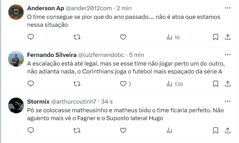Share Anderson Ap's tweet
This screenshot has height=143, width=239.
[x=228, y=37]
